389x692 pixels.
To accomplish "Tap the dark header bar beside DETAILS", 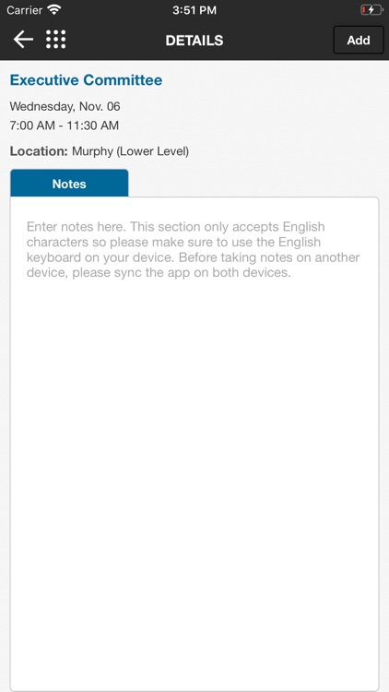I will 277,41.
